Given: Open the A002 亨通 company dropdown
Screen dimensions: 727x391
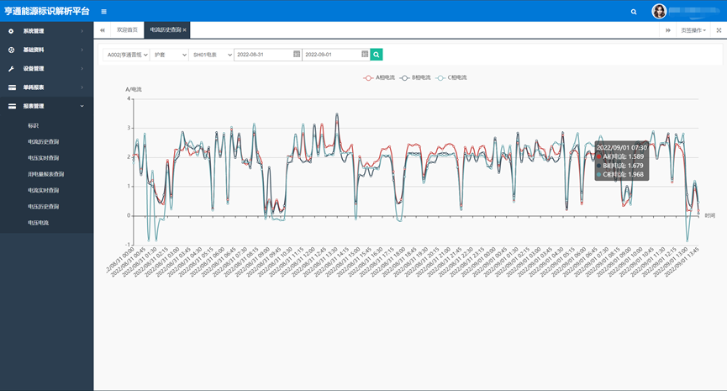Looking at the screenshot, I should 126,54.
